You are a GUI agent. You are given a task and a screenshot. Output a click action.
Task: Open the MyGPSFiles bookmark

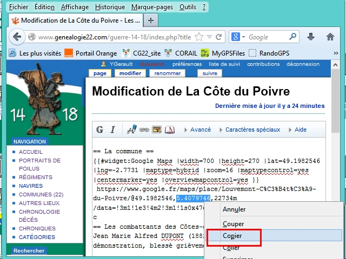click(x=223, y=53)
